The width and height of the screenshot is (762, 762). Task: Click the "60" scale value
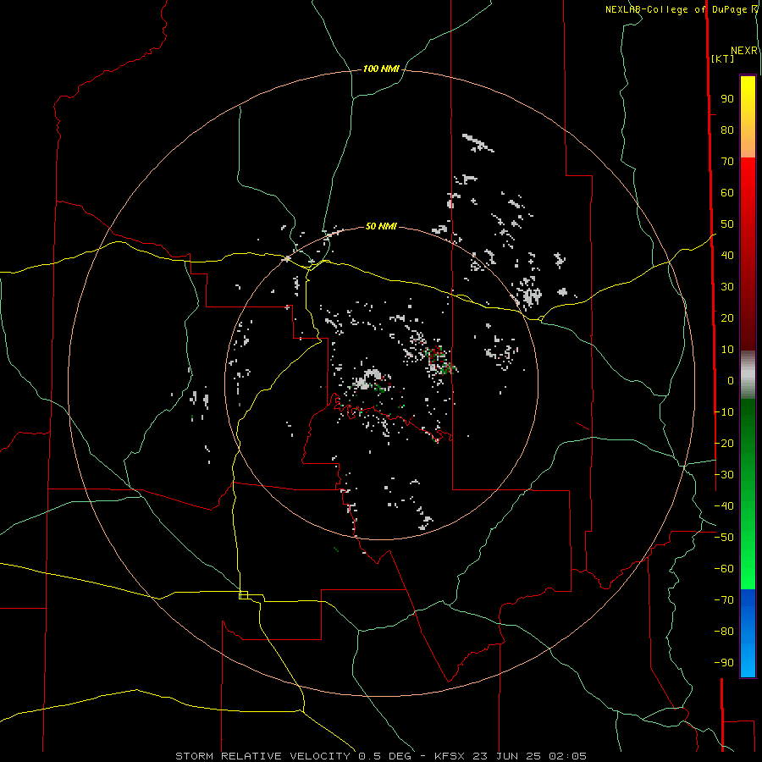pyautogui.click(x=727, y=193)
